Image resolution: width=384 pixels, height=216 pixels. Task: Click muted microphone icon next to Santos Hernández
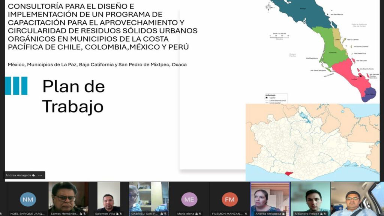point(85,213)
